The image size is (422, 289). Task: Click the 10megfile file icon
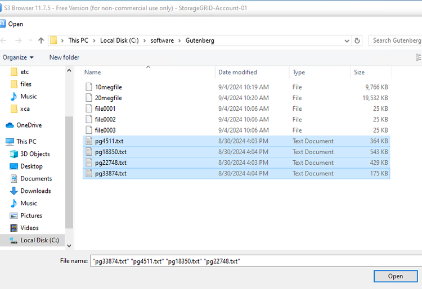coord(88,87)
